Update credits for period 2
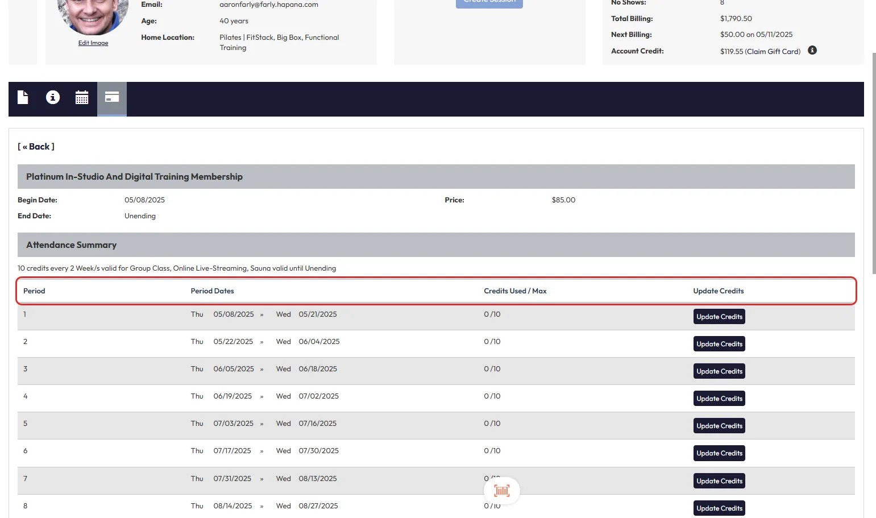Viewport: 876px width, 518px height. (x=719, y=344)
